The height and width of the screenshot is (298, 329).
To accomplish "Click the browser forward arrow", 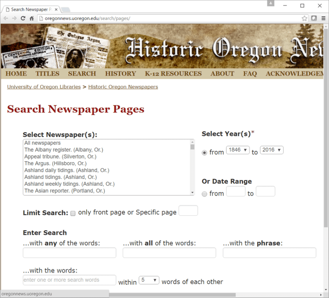I will [x=14, y=18].
